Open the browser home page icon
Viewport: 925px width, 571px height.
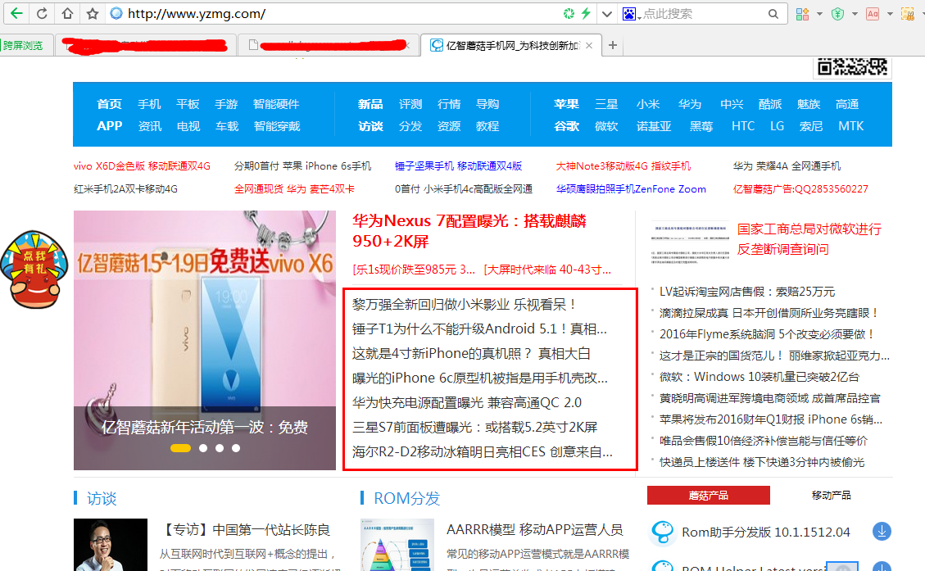point(67,13)
